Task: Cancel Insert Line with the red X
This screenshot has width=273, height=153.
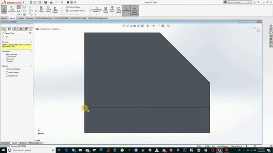Action: click(x=7, y=37)
